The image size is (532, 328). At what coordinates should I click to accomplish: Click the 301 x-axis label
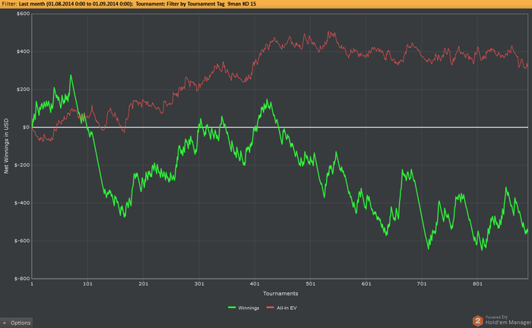199,284
